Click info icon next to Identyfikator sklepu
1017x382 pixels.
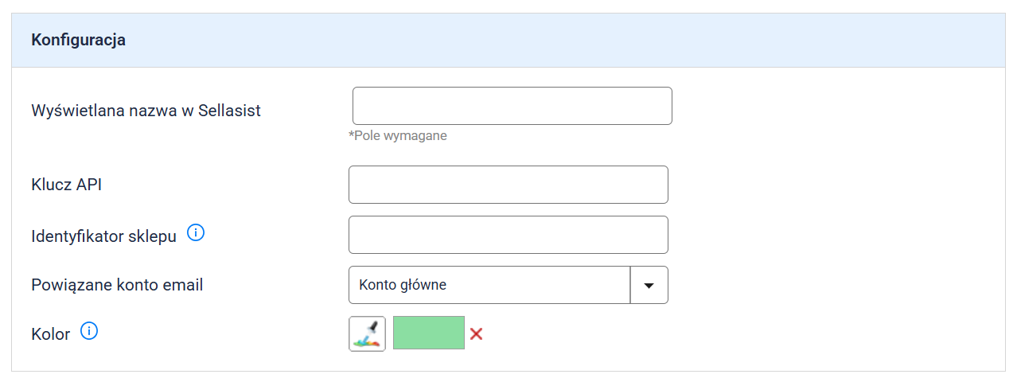click(196, 233)
